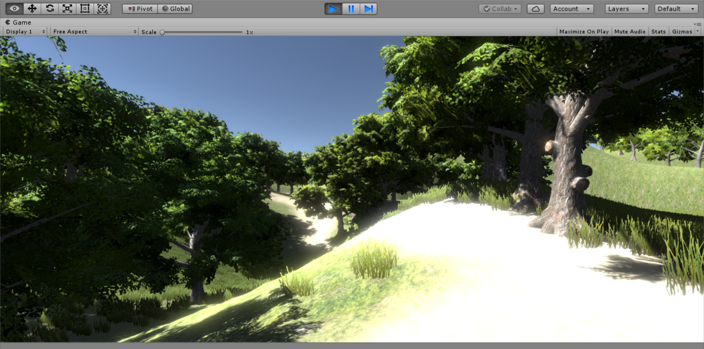Toggle Mute Audio
704x349 pixels.
[x=630, y=32]
